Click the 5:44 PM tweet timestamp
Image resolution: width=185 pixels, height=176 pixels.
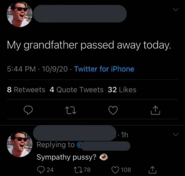tap(22, 69)
